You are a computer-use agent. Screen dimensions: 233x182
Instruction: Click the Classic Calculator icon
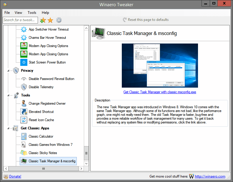coord(24,136)
